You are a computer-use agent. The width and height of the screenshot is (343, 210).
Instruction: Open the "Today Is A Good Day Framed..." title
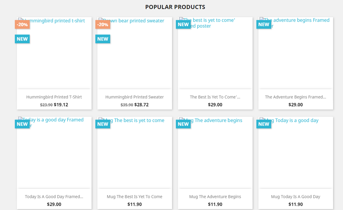54,197
